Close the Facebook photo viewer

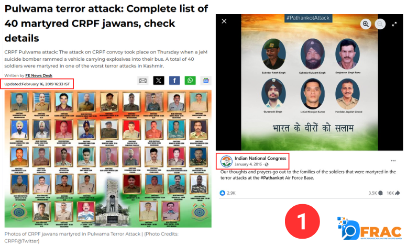(224, 21)
